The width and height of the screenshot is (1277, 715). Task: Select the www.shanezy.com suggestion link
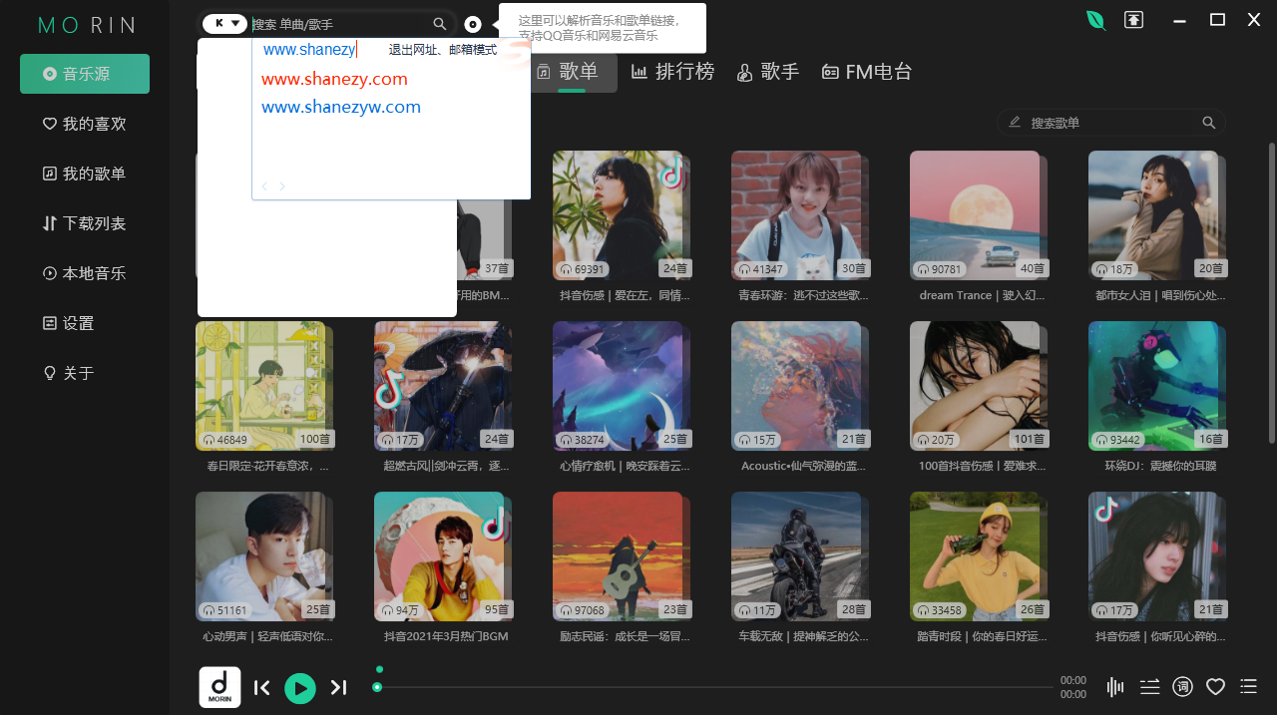[x=334, y=78]
